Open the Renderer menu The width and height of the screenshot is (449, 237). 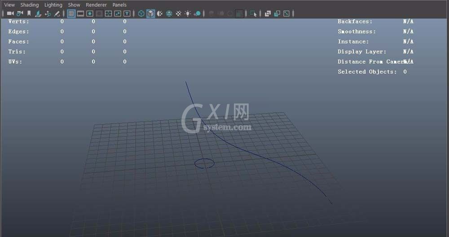coord(96,5)
